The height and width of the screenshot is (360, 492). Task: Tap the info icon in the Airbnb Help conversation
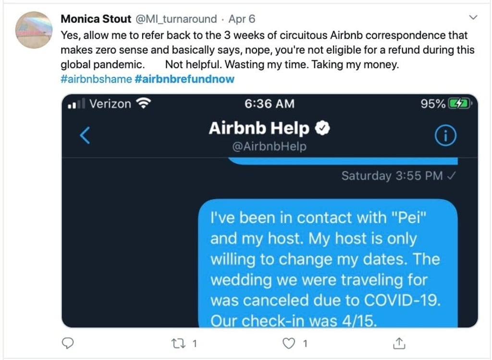tap(445, 135)
